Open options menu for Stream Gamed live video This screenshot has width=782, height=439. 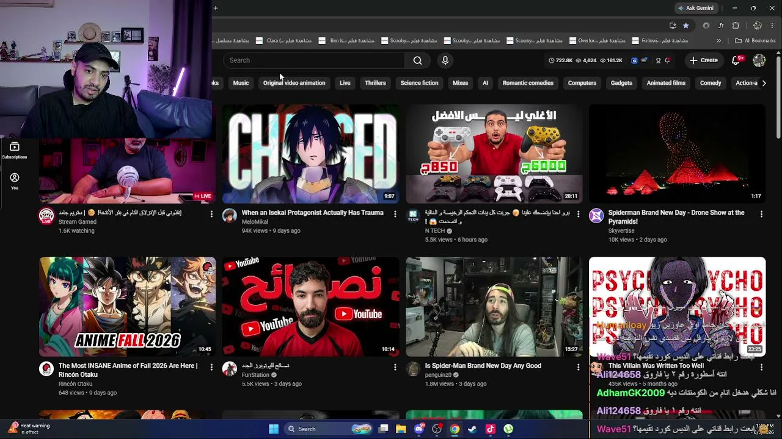[x=211, y=214]
